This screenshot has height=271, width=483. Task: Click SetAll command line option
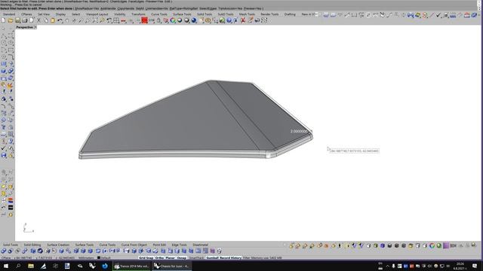[140, 8]
